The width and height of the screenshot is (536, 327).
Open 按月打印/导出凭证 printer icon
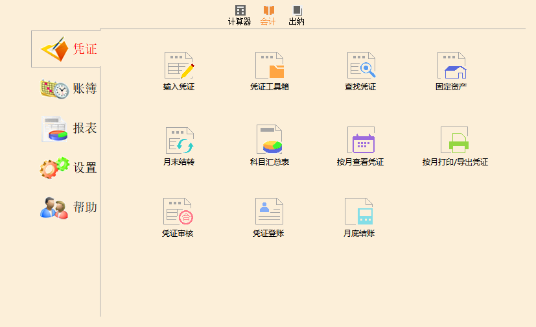(x=454, y=140)
